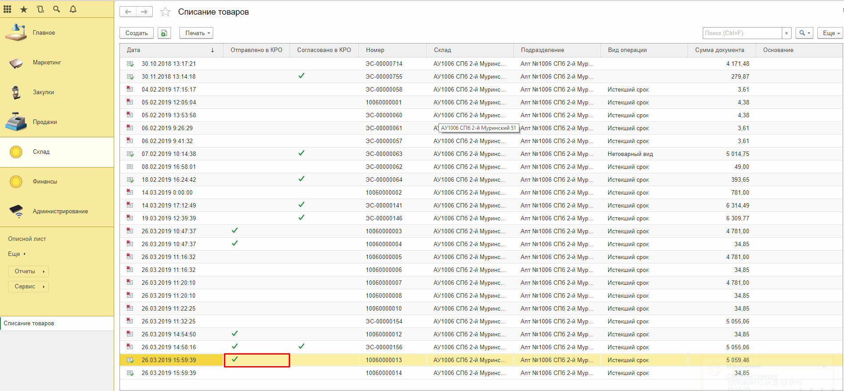
Task: Click the green copy-document icon beside Создать
Action: coord(164,33)
